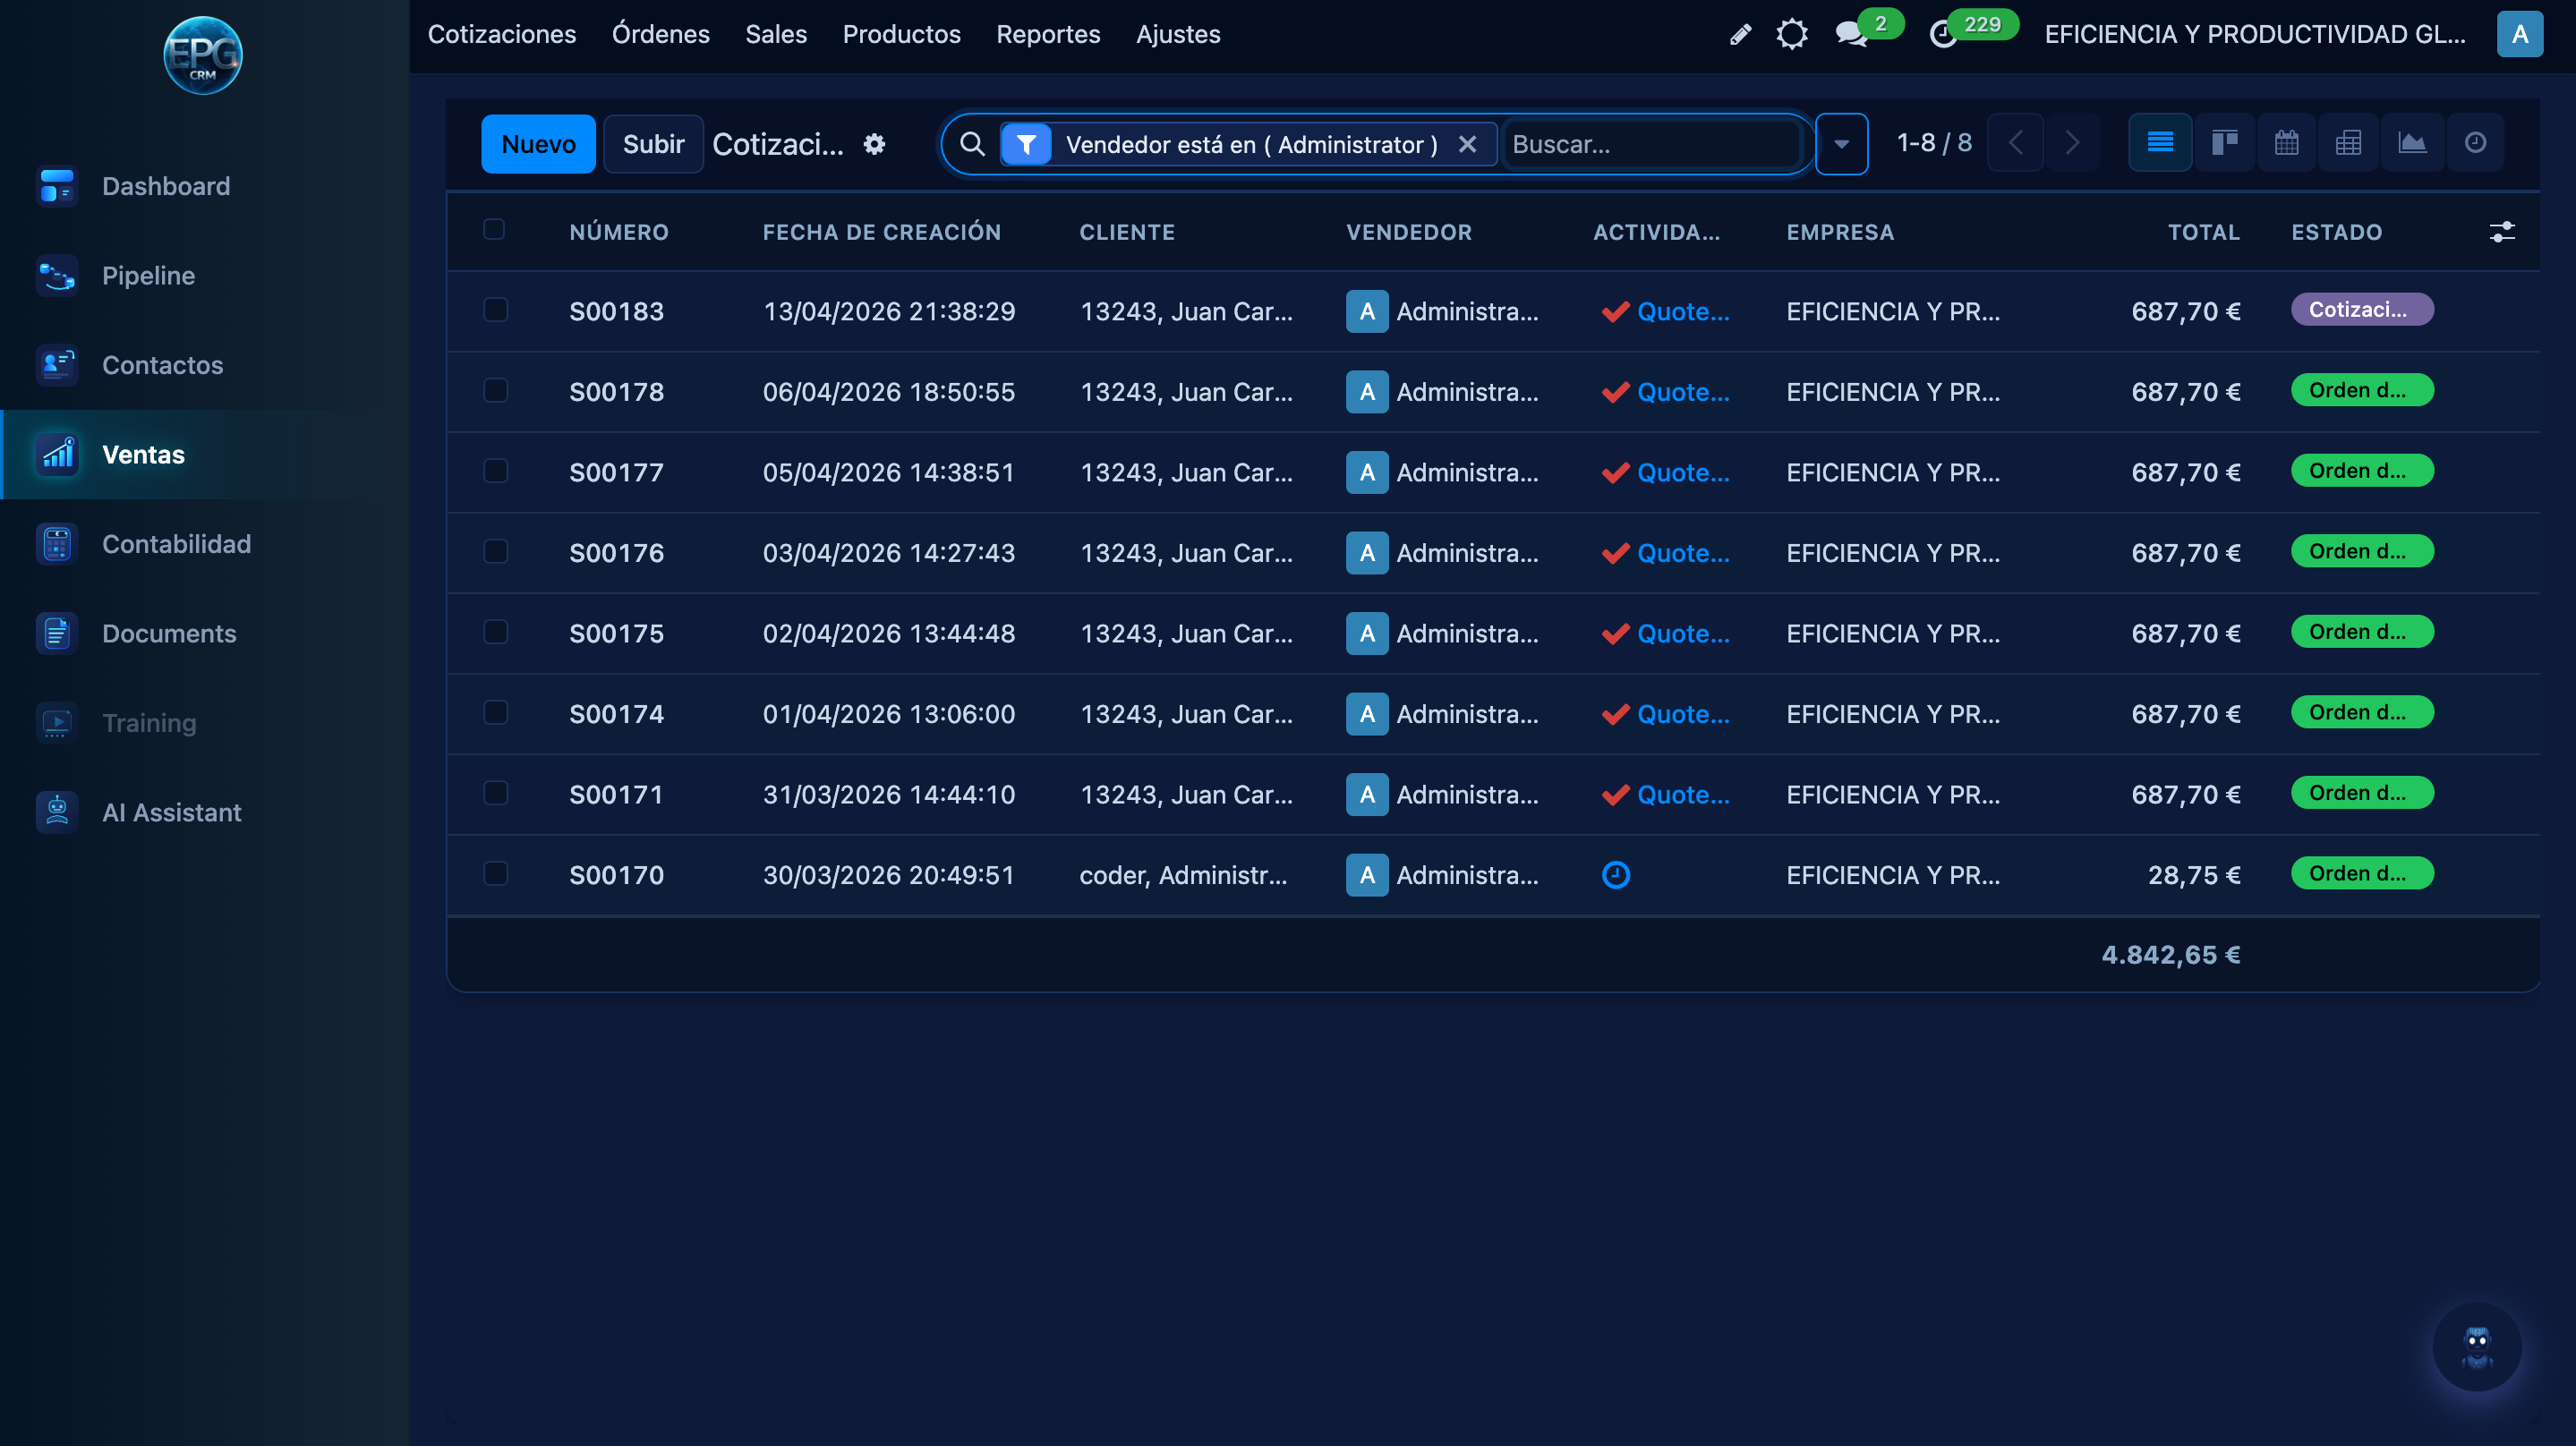2576x1446 pixels.
Task: Go to next page with right chevron
Action: (2072, 143)
